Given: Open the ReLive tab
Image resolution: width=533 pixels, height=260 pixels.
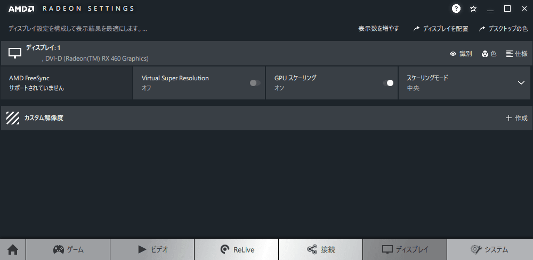Looking at the screenshot, I should 237,249.
